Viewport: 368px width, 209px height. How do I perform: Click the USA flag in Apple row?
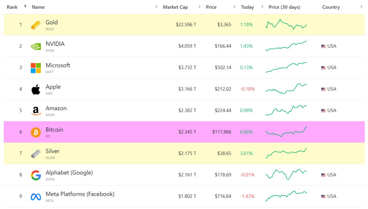click(323, 89)
